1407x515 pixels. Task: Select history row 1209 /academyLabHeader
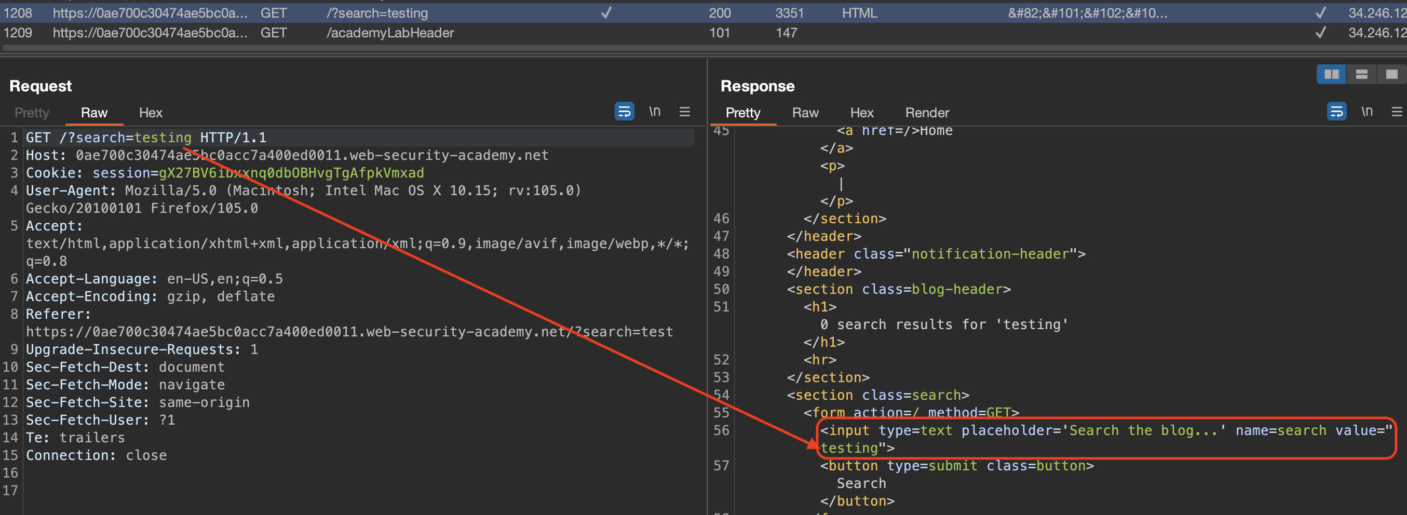click(389, 33)
